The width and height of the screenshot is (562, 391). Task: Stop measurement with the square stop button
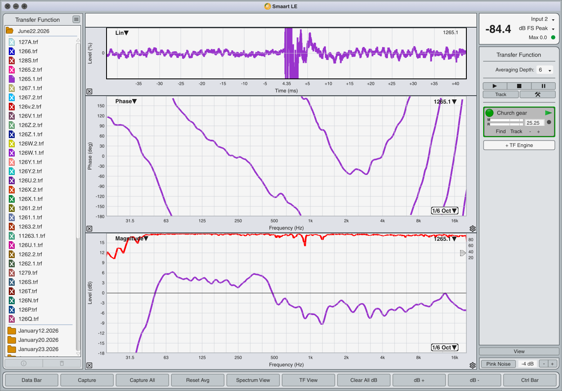(519, 86)
